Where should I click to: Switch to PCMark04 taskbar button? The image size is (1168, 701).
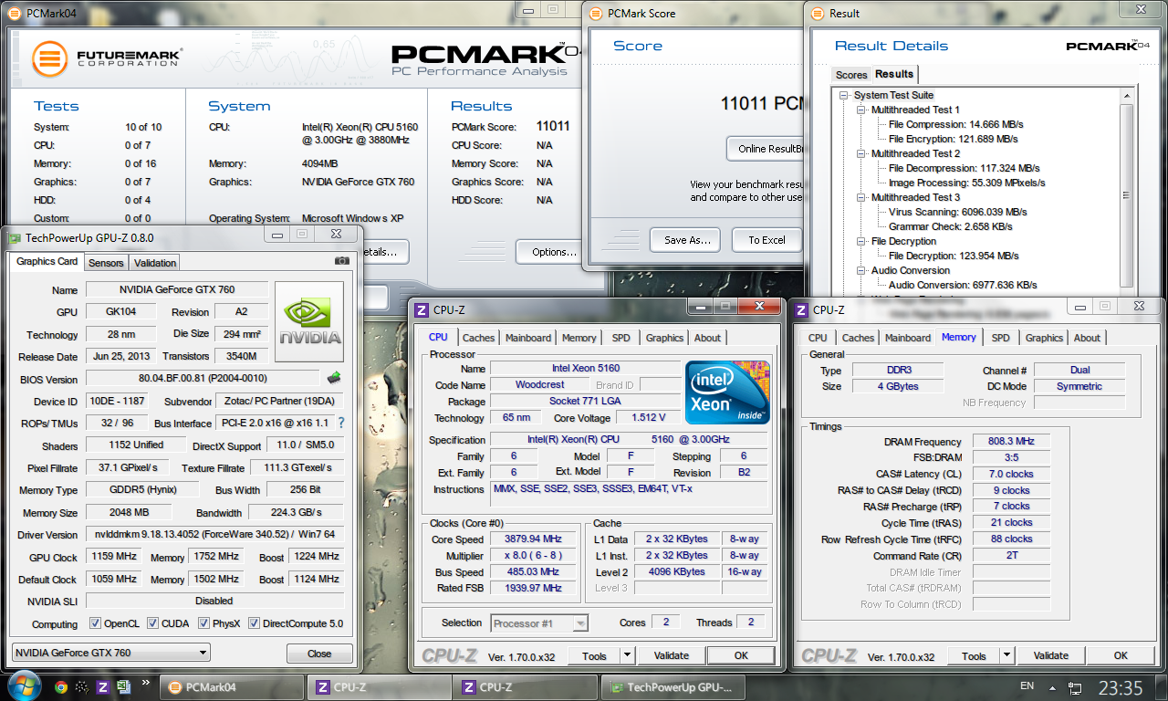(x=233, y=687)
